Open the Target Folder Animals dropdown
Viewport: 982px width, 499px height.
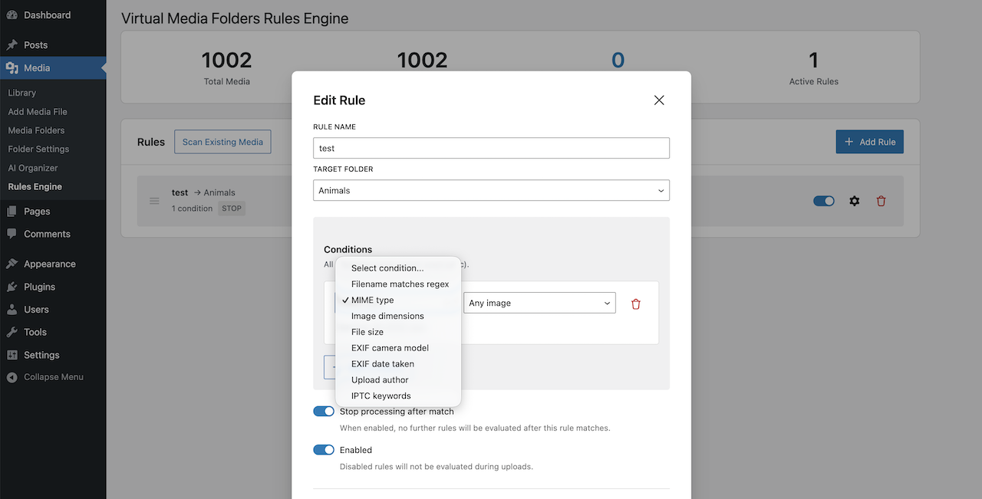[x=491, y=190]
